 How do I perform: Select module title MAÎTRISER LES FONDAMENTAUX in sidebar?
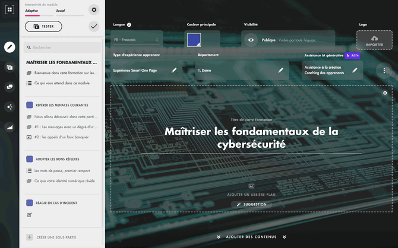[x=61, y=62]
